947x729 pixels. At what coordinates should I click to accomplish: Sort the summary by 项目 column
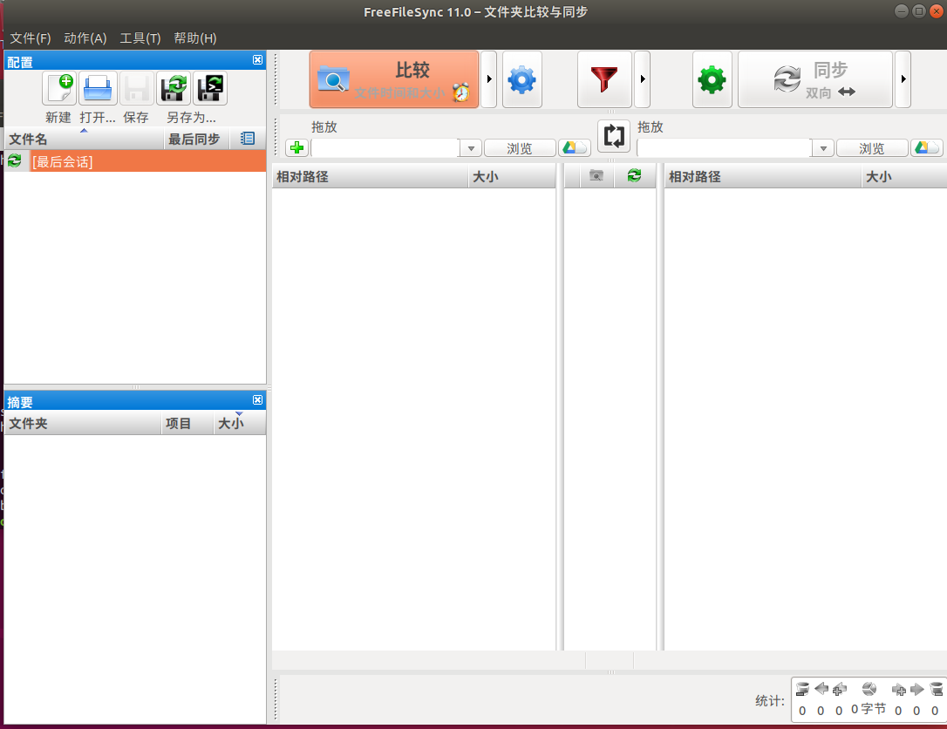187,424
